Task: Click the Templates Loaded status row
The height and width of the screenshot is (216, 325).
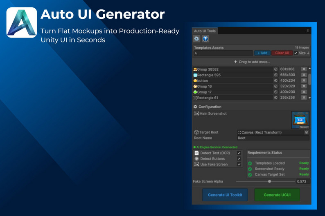Action: (278, 163)
